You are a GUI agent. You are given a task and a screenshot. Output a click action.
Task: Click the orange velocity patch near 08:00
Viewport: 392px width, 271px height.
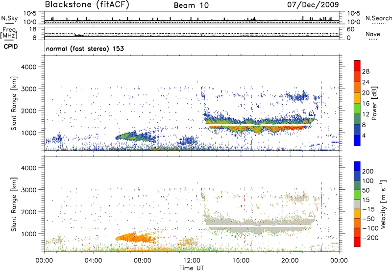tap(136, 237)
